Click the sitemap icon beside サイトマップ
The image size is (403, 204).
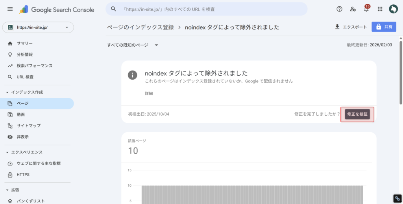(x=10, y=126)
